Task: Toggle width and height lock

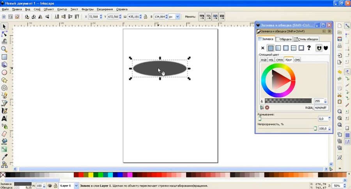Action: [145, 17]
